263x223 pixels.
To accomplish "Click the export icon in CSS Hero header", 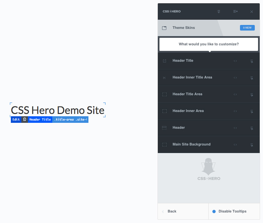I will 219,11.
